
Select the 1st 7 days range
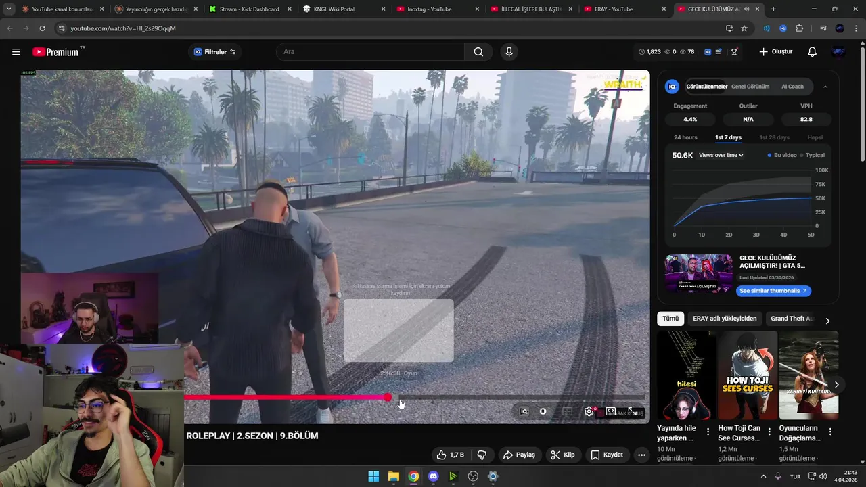(x=728, y=137)
